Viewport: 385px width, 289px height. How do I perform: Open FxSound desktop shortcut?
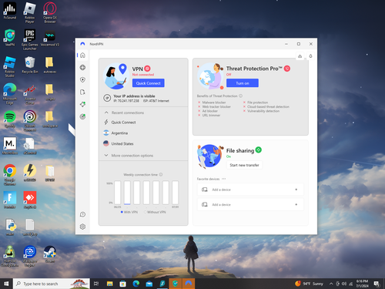pyautogui.click(x=9, y=11)
